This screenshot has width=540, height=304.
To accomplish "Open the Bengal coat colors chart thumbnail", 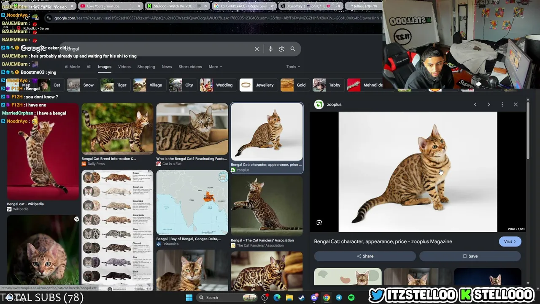I will (x=117, y=230).
